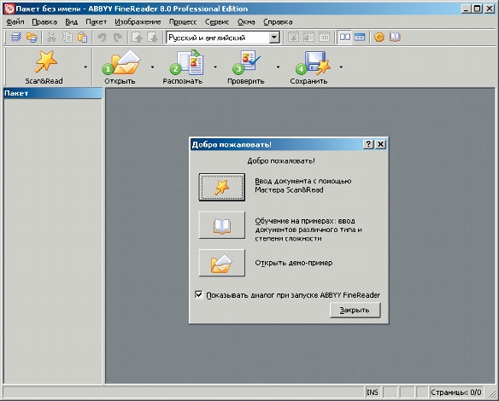Image resolution: width=499 pixels, height=401 pixels.
Task: Open the Вид menu
Action: click(x=71, y=22)
